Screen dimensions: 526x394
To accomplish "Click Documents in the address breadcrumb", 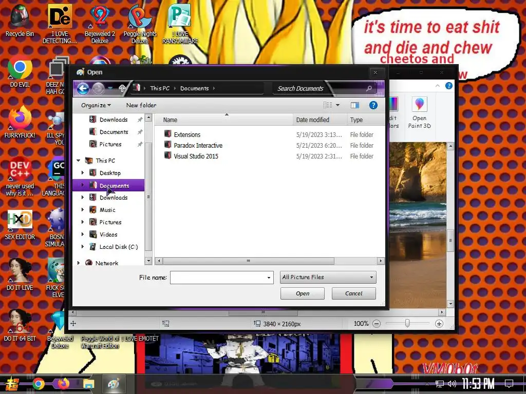I will 195,88.
